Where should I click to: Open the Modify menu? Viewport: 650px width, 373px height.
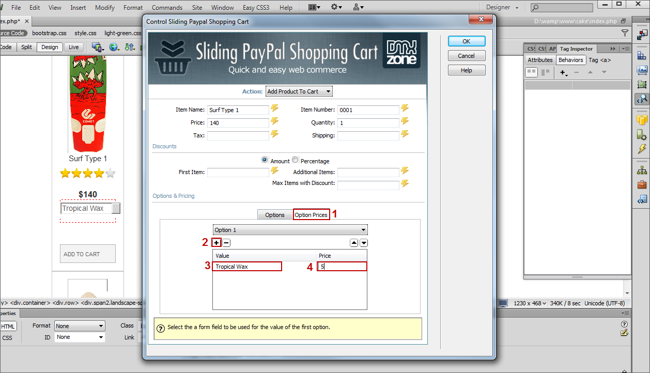(105, 8)
